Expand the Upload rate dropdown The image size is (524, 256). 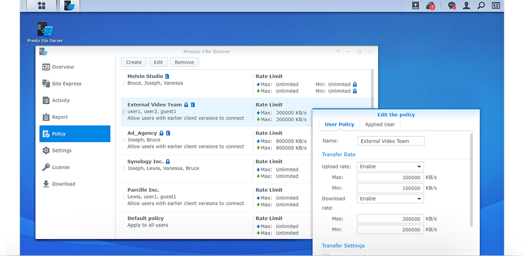coord(390,167)
